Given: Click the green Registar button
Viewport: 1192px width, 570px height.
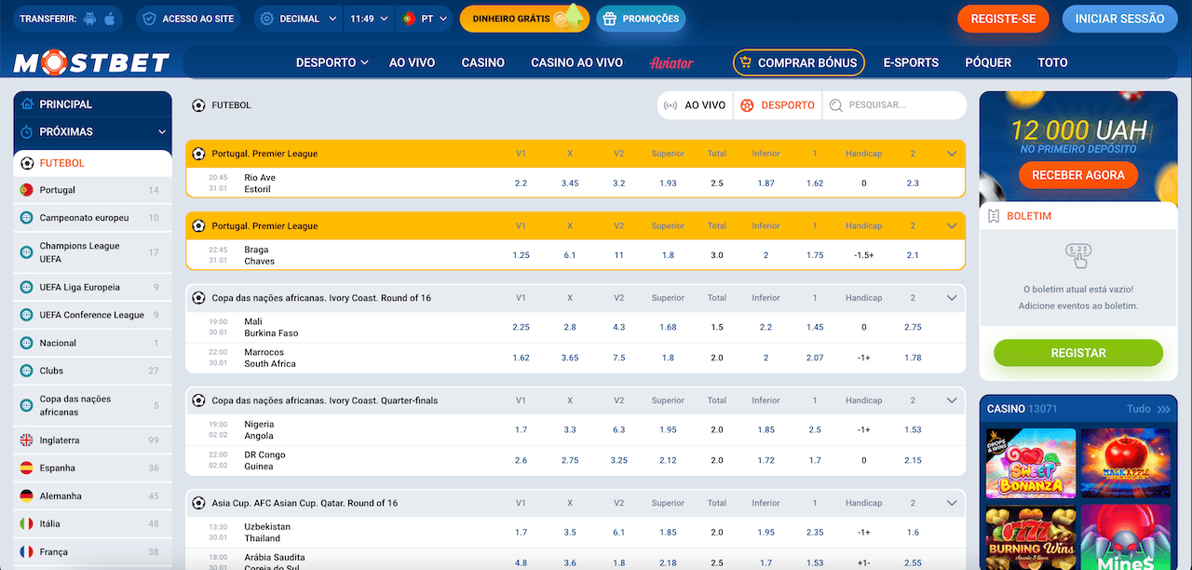Looking at the screenshot, I should tap(1078, 353).
